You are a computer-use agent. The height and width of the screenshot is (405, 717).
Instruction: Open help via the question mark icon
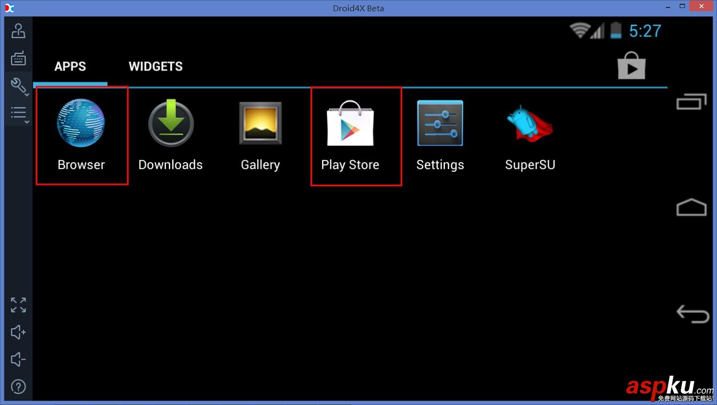18,387
